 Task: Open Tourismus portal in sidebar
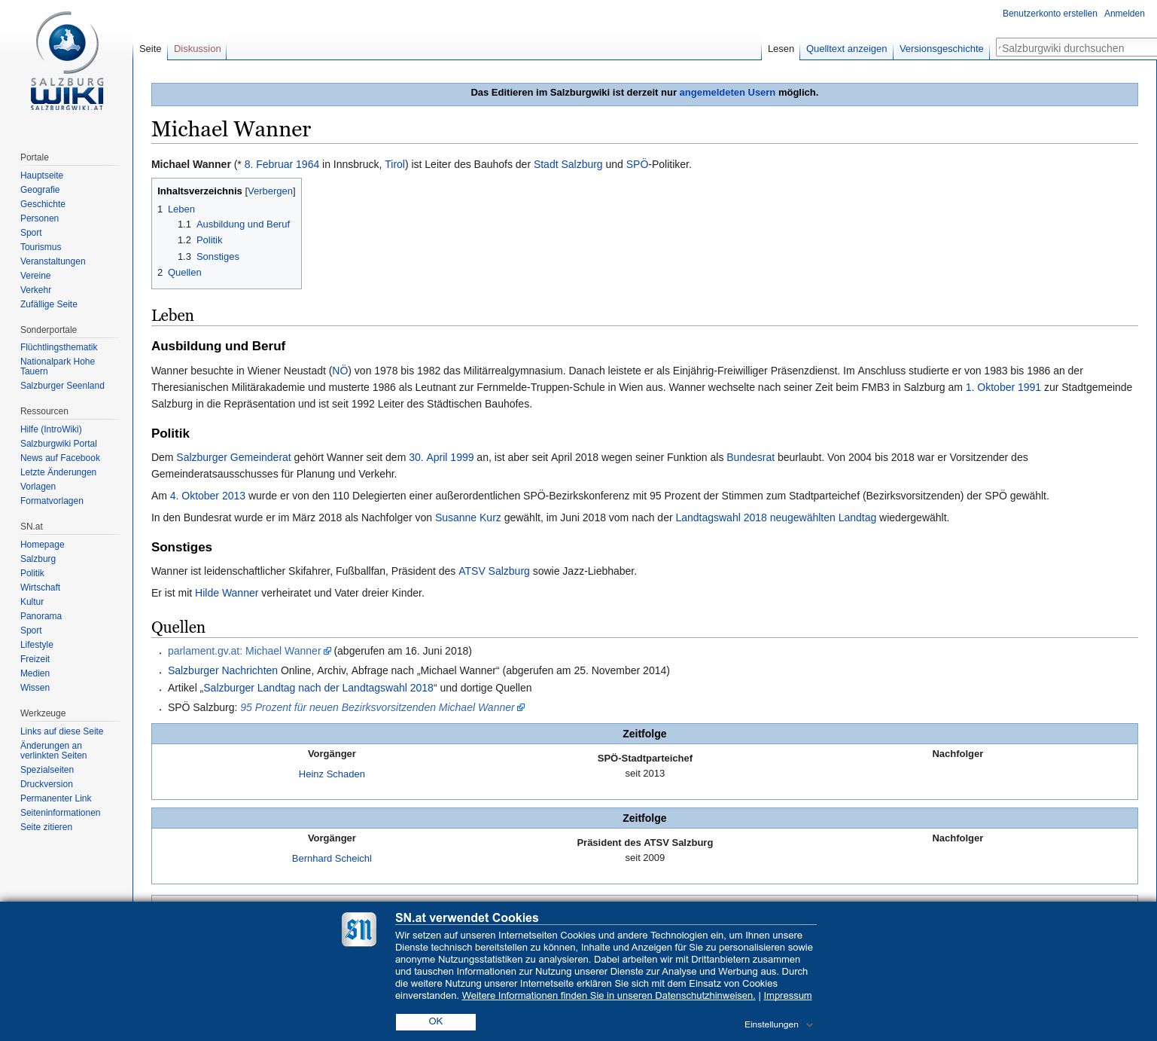pos(41,247)
